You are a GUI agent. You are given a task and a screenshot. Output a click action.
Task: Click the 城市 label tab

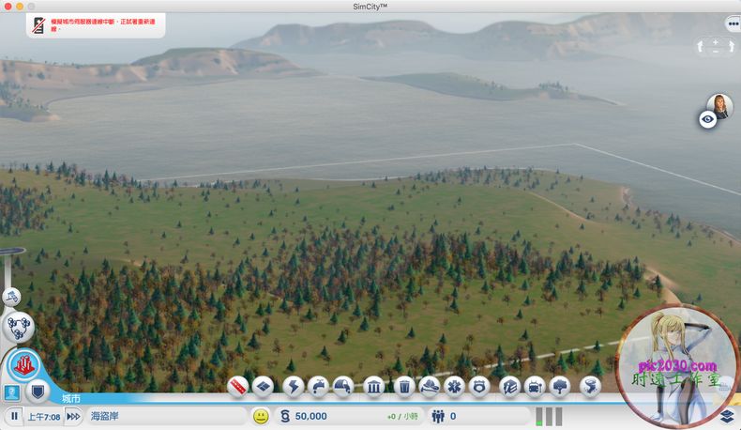pyautogui.click(x=71, y=399)
